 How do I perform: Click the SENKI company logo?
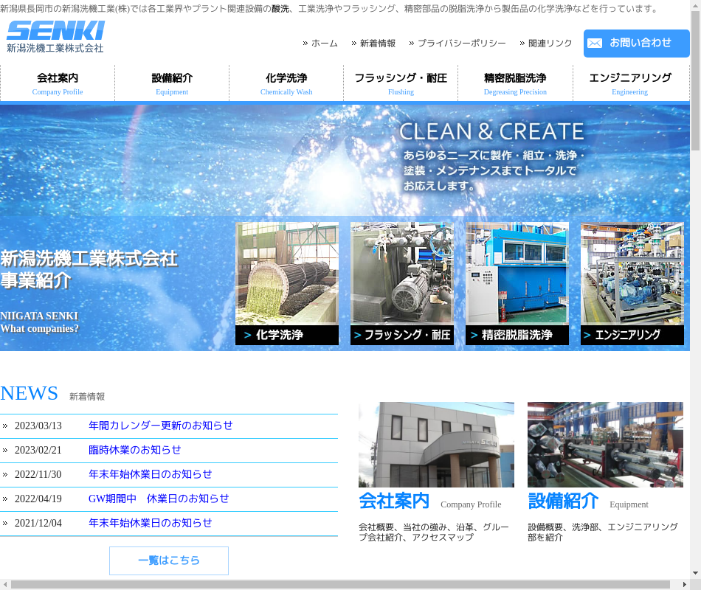[x=55, y=37]
